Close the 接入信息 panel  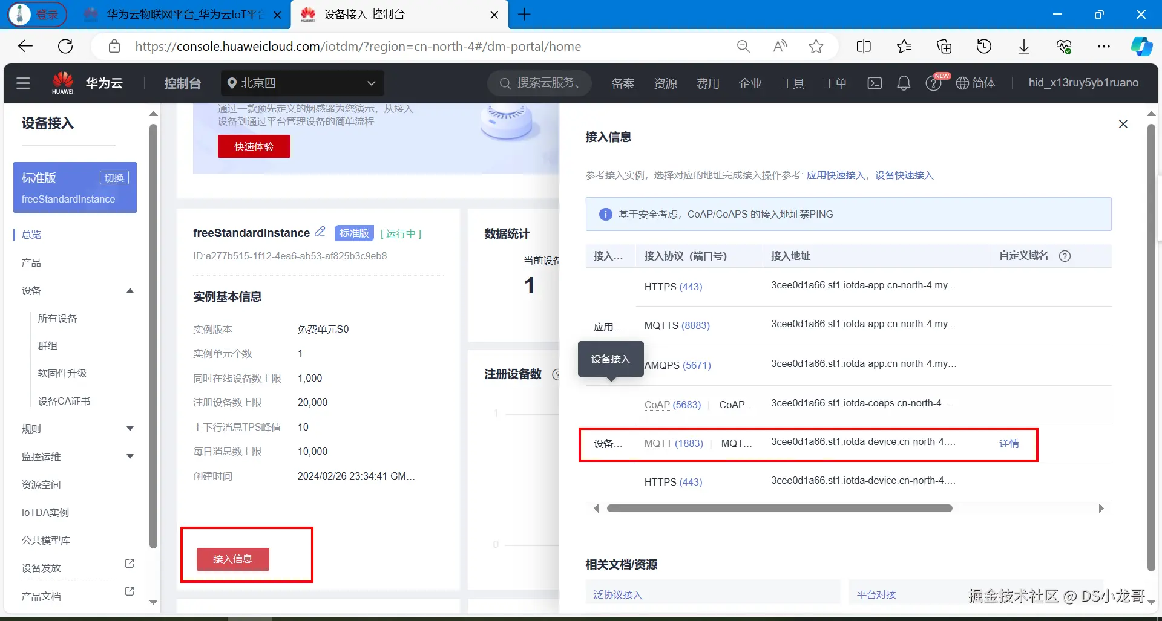tap(1123, 124)
